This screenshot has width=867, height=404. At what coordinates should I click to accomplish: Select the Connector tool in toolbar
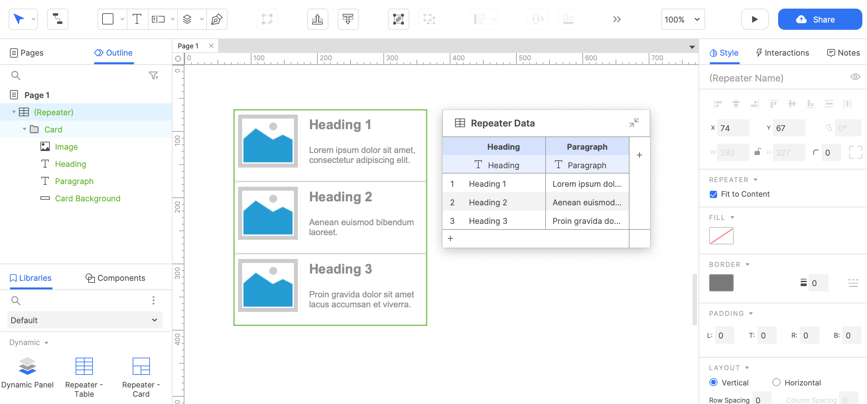pos(58,19)
